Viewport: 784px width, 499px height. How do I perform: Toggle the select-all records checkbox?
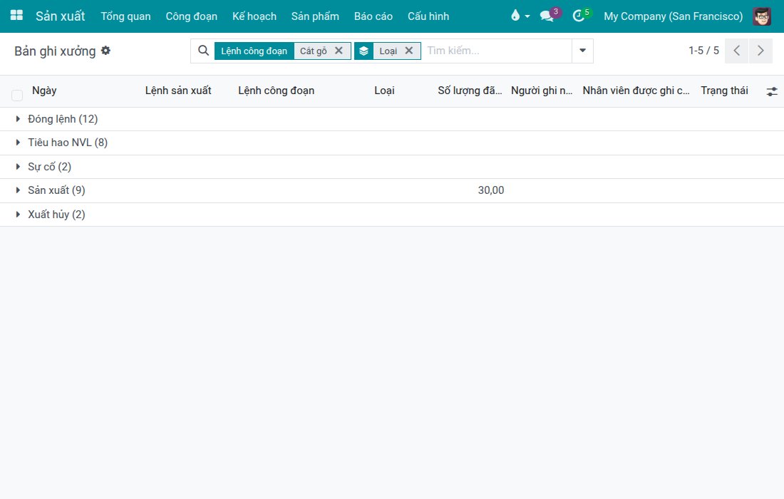[x=17, y=95]
